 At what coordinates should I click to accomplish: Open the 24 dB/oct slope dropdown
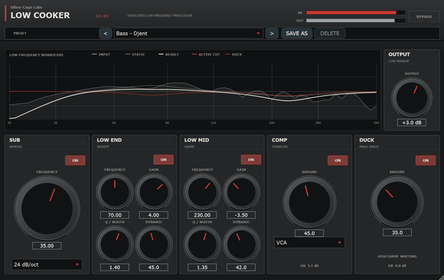(x=47, y=264)
